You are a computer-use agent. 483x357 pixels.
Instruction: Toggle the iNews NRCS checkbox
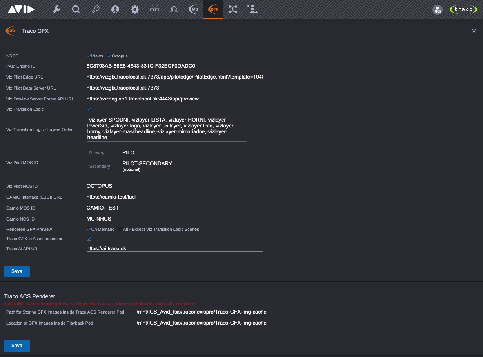(x=89, y=56)
